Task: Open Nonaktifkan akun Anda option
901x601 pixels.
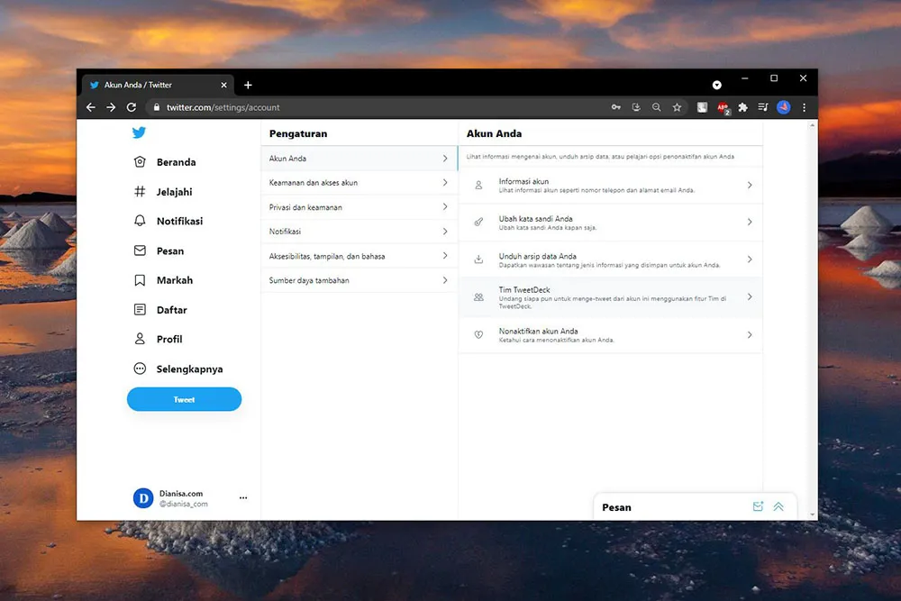Action: pos(610,335)
